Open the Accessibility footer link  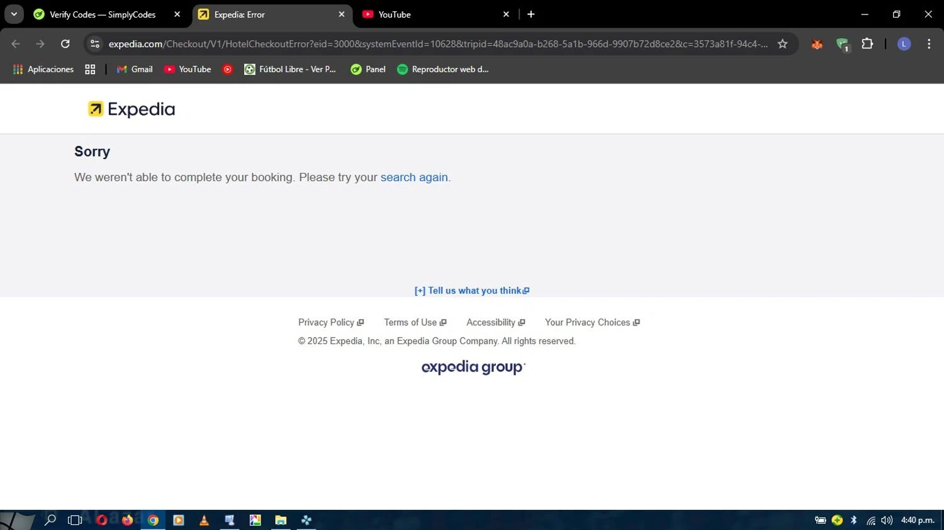click(496, 323)
